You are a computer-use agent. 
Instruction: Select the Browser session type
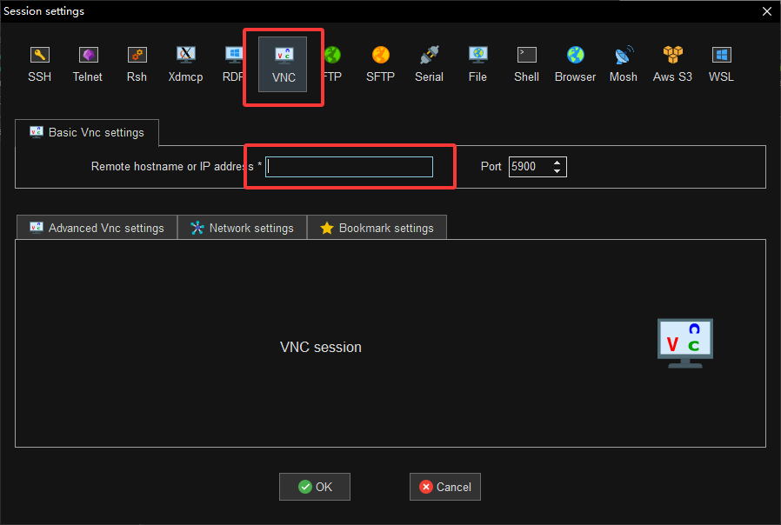(575, 64)
